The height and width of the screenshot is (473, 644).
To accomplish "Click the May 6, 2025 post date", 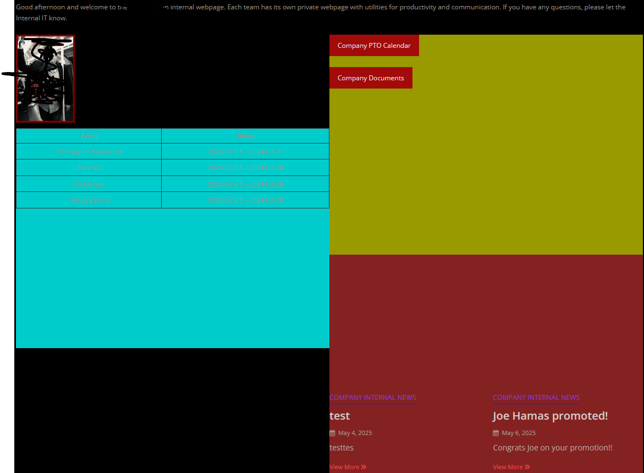I will [518, 433].
